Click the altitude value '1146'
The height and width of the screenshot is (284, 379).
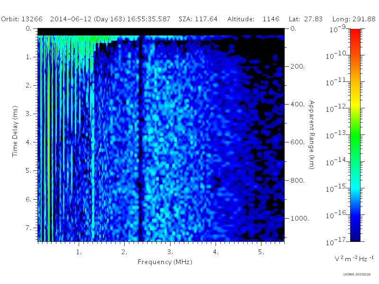click(271, 19)
